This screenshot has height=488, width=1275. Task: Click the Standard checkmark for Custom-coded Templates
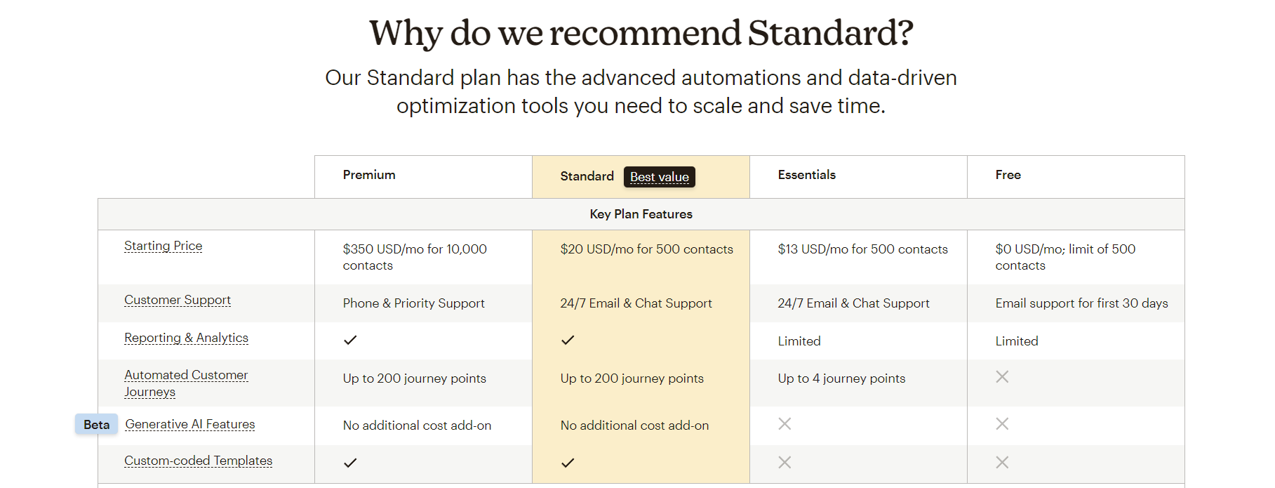tap(568, 463)
